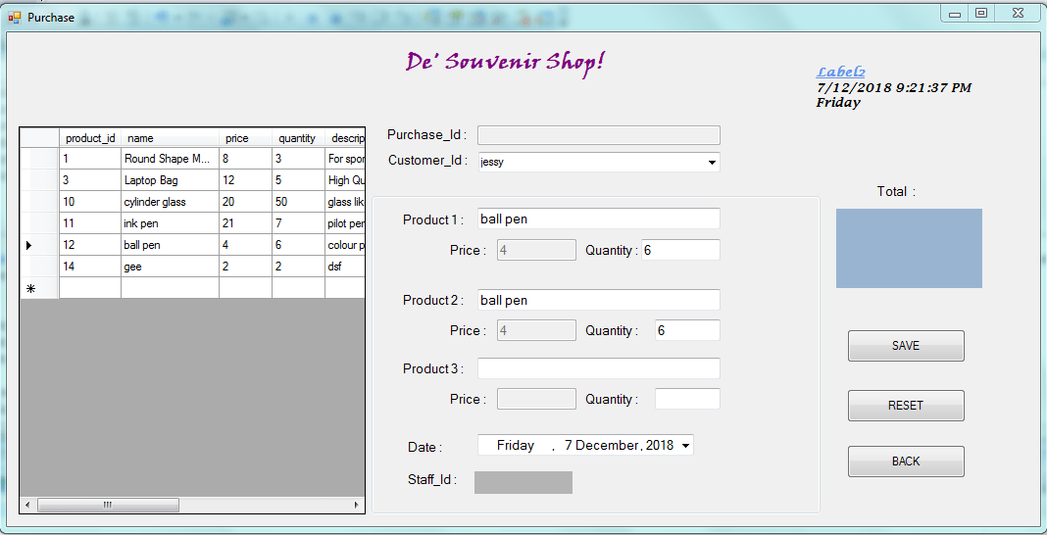Click the Product 1 name field
Viewport: 1047px width, 535px height.
tap(599, 219)
